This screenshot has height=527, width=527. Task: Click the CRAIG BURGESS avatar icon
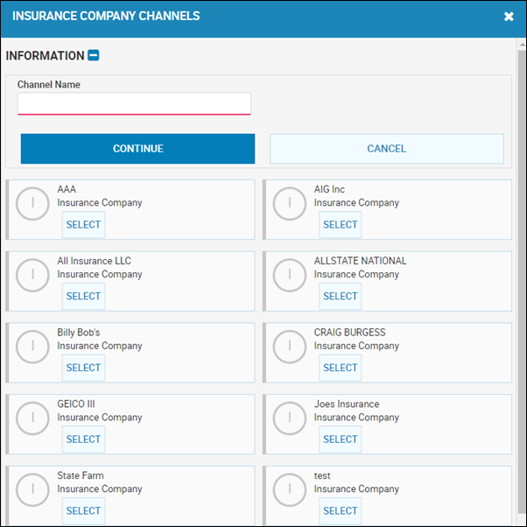290,347
